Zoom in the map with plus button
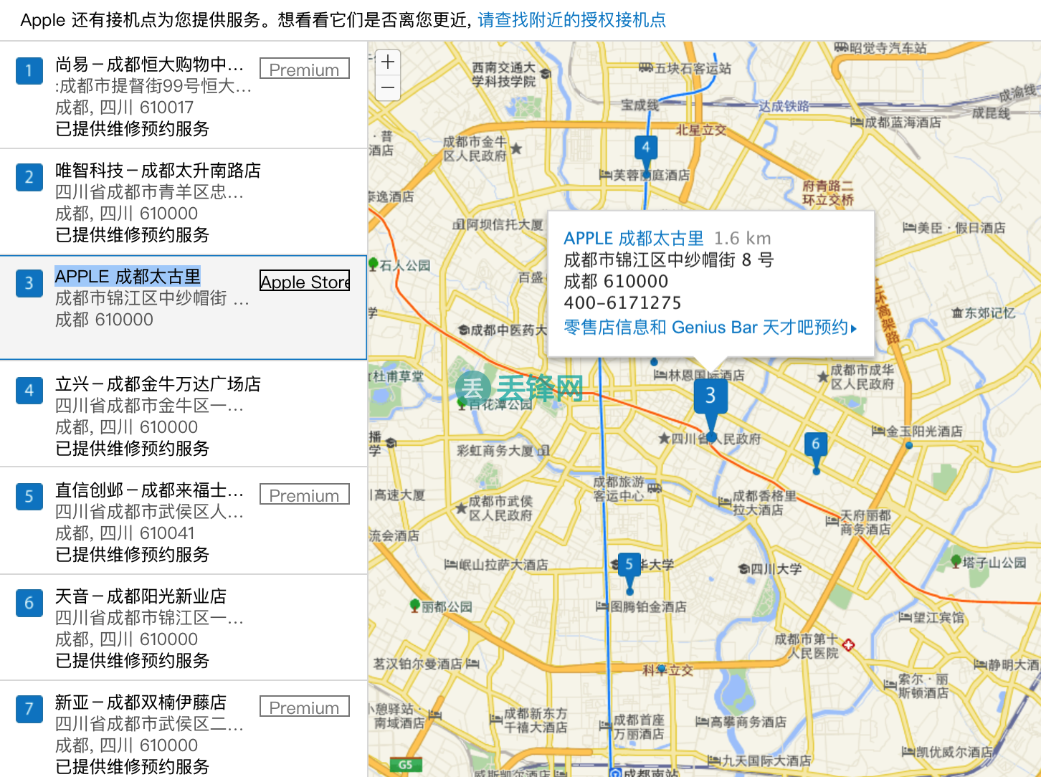1041x777 pixels. tap(388, 62)
